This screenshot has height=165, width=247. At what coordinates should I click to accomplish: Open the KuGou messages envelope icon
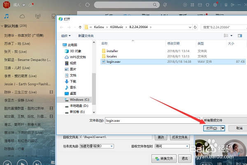200,5
